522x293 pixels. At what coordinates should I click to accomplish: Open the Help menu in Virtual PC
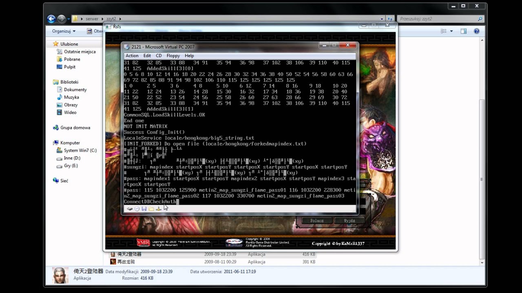pyautogui.click(x=189, y=56)
